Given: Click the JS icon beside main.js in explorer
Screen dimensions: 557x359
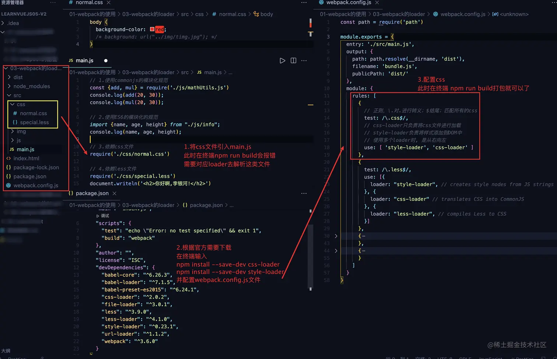Looking at the screenshot, I should (x=12, y=149).
